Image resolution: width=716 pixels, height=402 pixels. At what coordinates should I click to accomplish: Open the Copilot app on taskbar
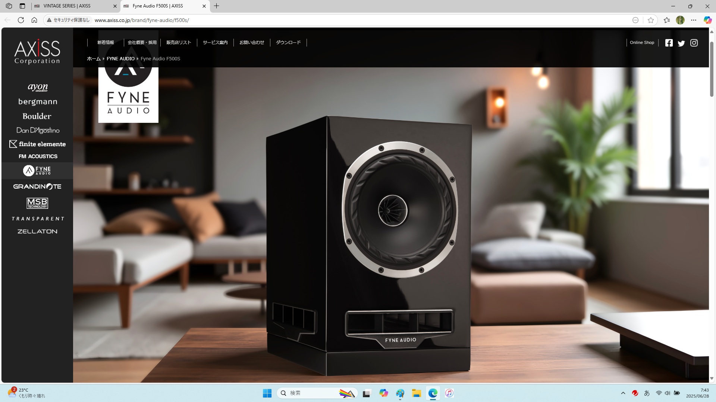pyautogui.click(x=383, y=393)
